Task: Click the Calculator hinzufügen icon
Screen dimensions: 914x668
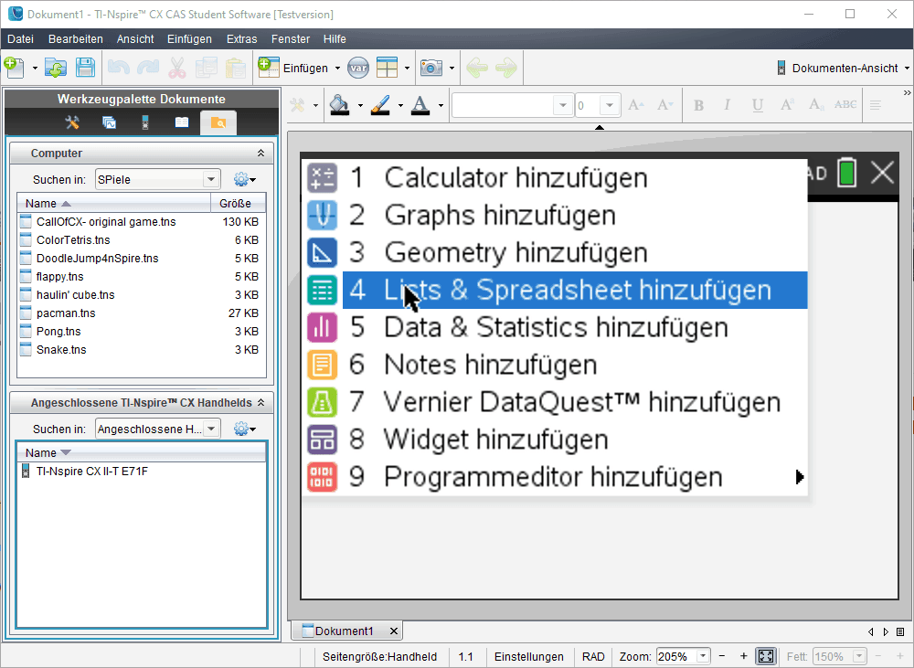Action: coord(323,178)
